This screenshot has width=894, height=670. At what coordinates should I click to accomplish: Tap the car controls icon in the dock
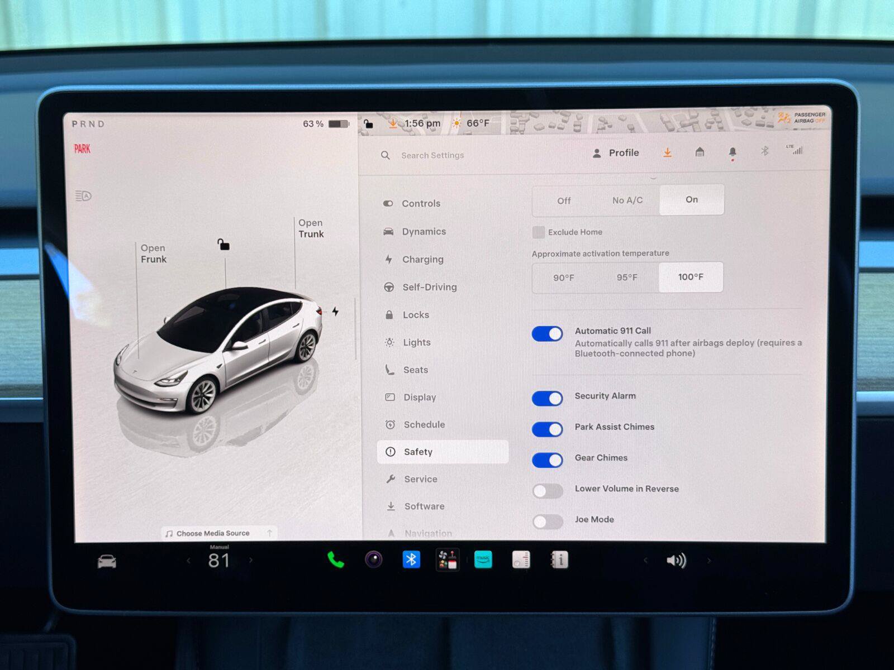tap(107, 561)
